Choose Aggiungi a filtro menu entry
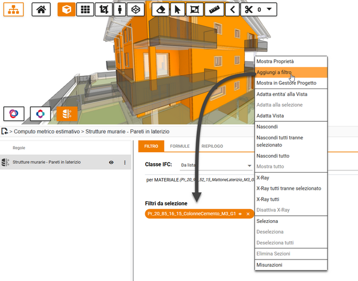 tap(291, 72)
